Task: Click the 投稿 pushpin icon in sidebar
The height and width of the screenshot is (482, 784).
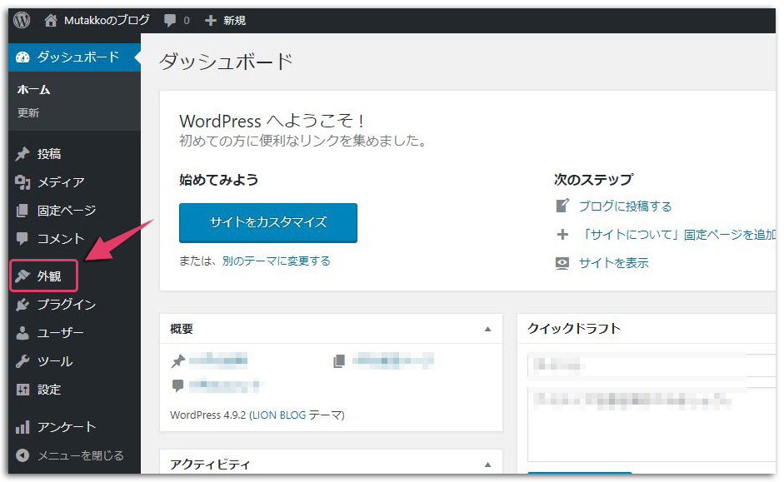Action: pyautogui.click(x=22, y=154)
